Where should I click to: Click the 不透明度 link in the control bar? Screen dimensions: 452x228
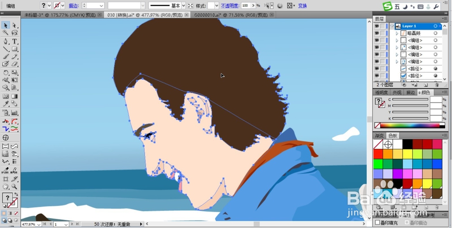230,5
